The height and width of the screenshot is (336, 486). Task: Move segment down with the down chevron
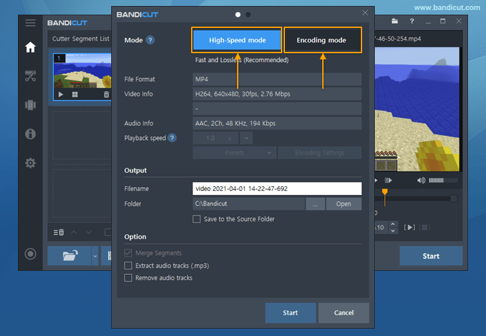click(x=89, y=232)
